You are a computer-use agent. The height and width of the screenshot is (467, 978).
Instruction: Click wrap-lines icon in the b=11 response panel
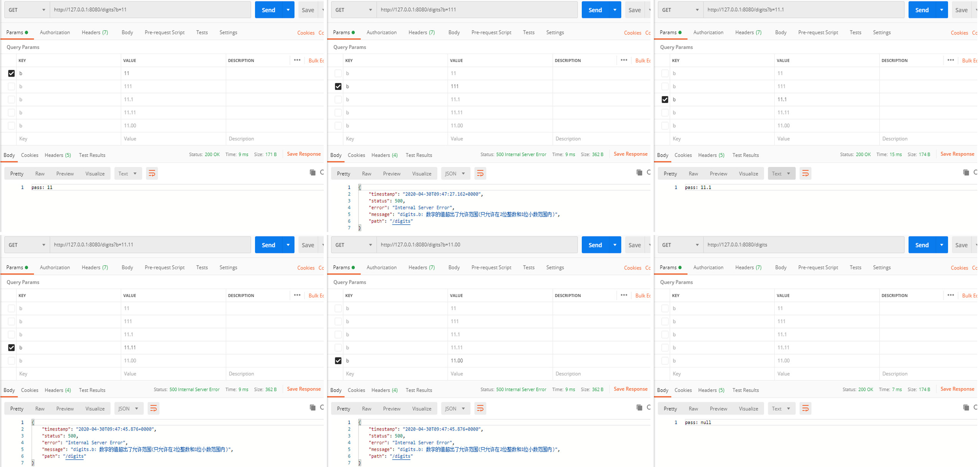152,173
